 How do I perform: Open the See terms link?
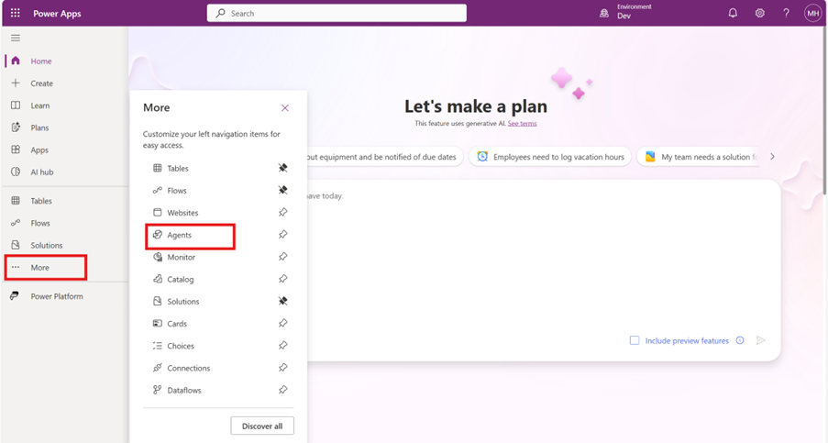522,124
